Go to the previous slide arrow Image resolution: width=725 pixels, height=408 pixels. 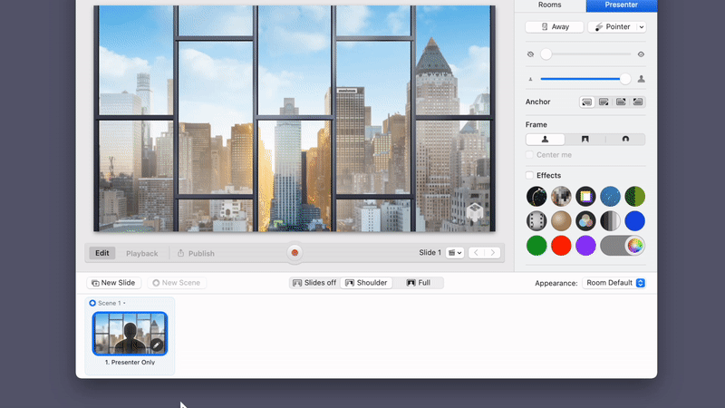(x=477, y=253)
